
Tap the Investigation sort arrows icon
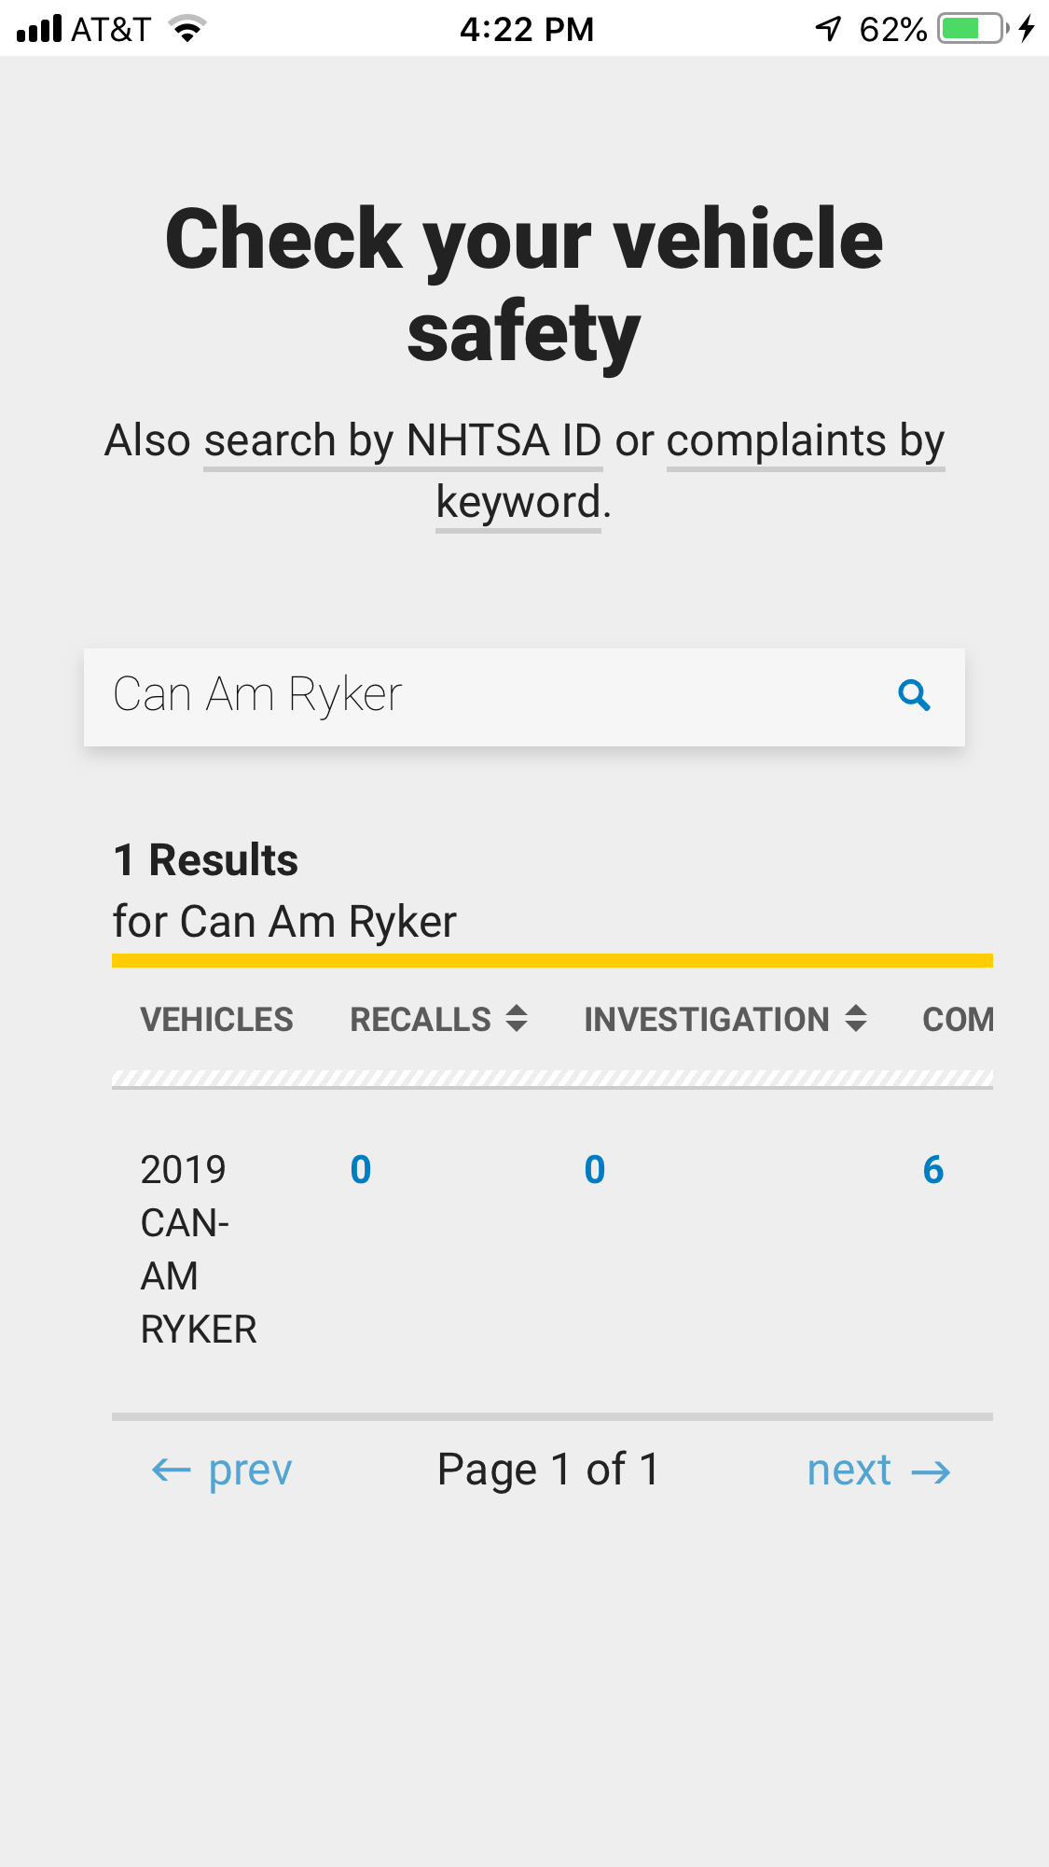coord(856,1019)
